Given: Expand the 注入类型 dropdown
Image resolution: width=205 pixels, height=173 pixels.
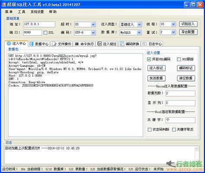Looking at the screenshot, I should pos(139,25).
